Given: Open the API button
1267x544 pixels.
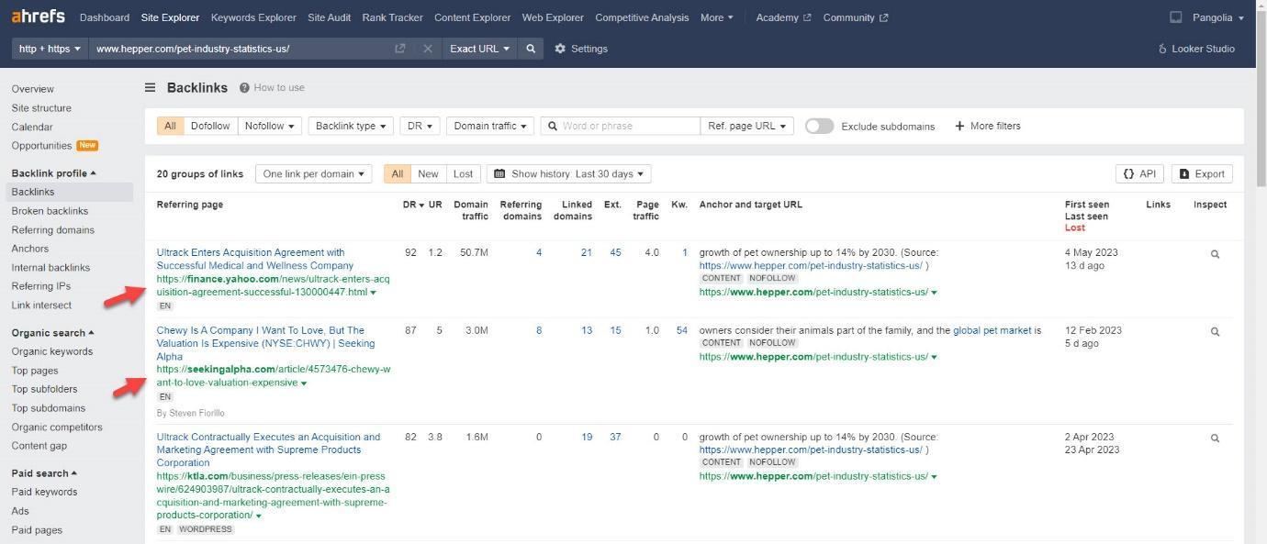Looking at the screenshot, I should pyautogui.click(x=1140, y=174).
